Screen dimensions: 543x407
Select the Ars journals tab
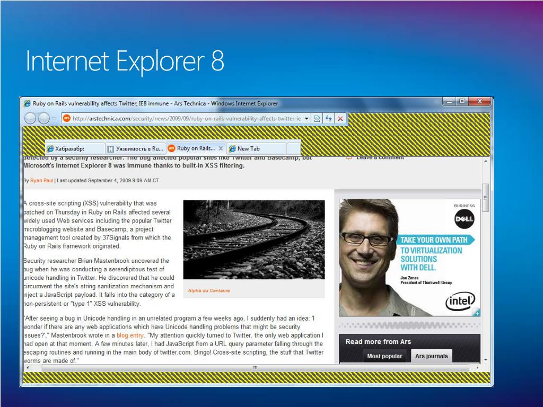[432, 356]
